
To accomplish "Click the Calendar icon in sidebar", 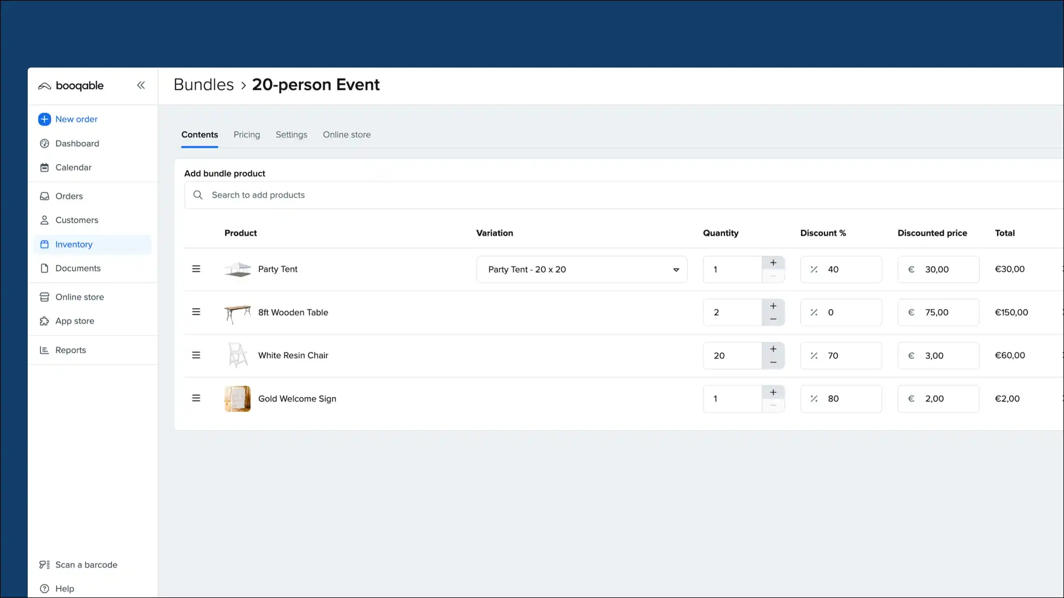I will coord(44,167).
